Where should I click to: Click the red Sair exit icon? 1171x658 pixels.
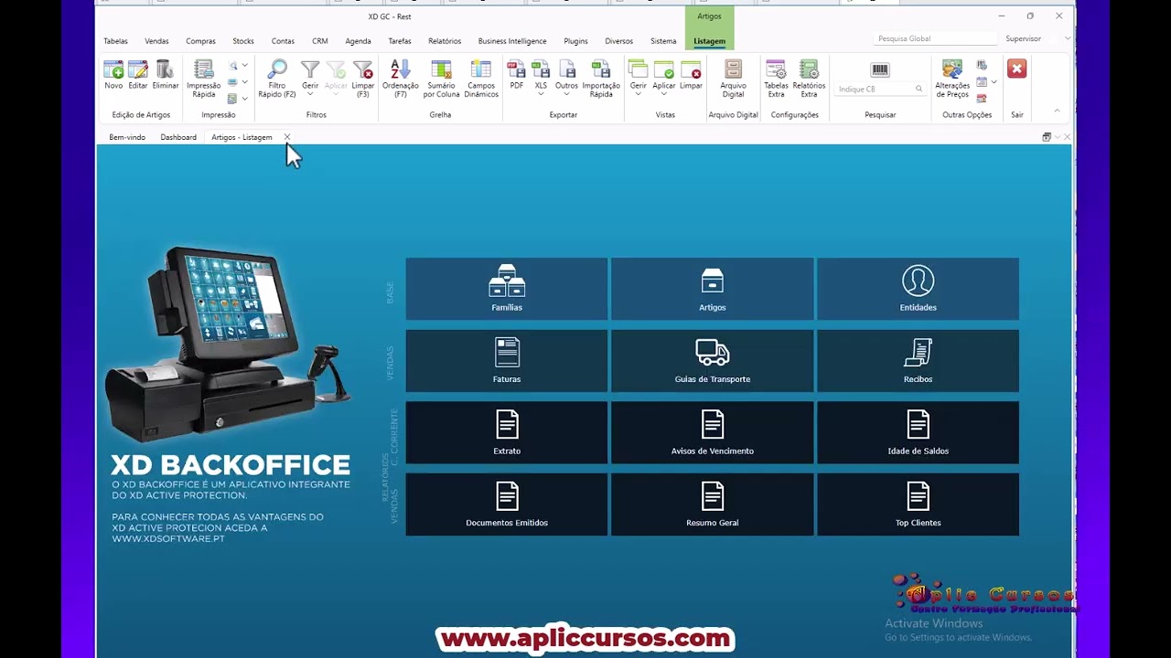coord(1016,69)
